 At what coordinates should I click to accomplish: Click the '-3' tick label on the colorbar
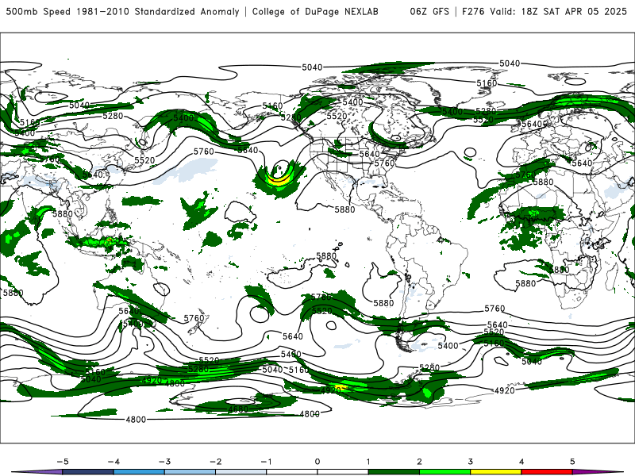165,462
